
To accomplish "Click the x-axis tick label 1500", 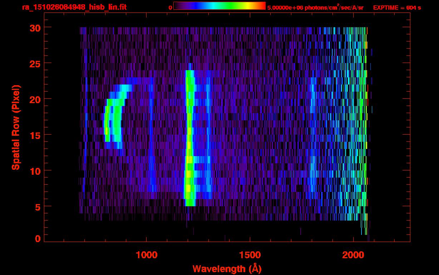I will [250, 255].
